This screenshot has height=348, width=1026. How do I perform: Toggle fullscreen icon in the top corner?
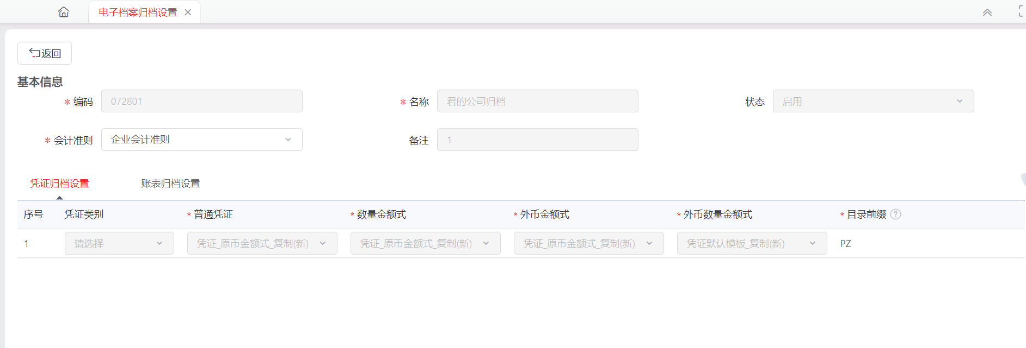(1022, 11)
